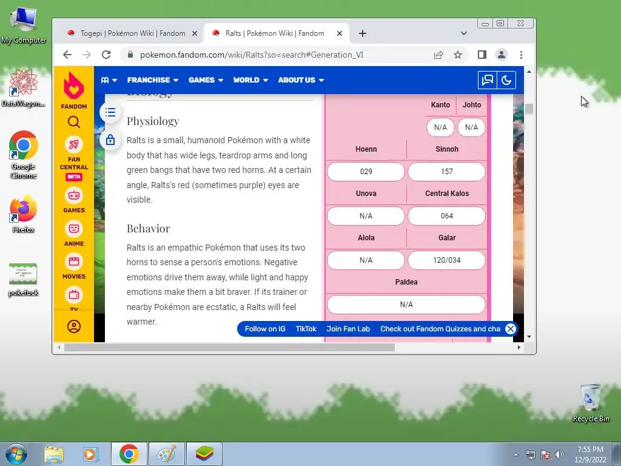Viewport: 621px width, 466px height.
Task: Open table of contents list icon
Action: pyautogui.click(x=110, y=112)
